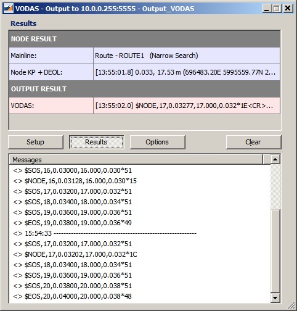Select message $EOS,19,0.03800,19.000,0.036*49
The height and width of the screenshot is (311, 297).
pos(73,223)
